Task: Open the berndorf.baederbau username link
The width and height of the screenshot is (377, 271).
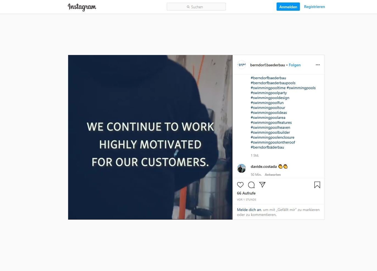Action: (267, 65)
